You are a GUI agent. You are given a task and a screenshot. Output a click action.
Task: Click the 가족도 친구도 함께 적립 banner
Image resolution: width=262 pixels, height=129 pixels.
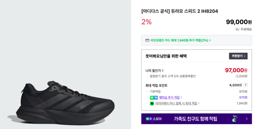(x=195, y=119)
